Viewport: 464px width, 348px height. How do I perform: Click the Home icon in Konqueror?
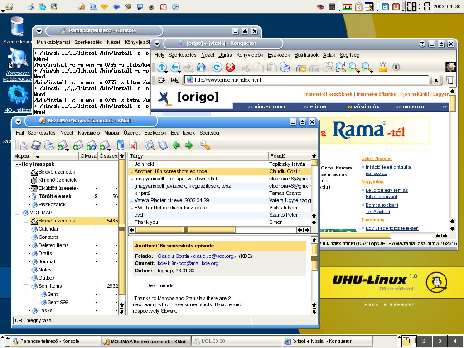[x=201, y=68]
